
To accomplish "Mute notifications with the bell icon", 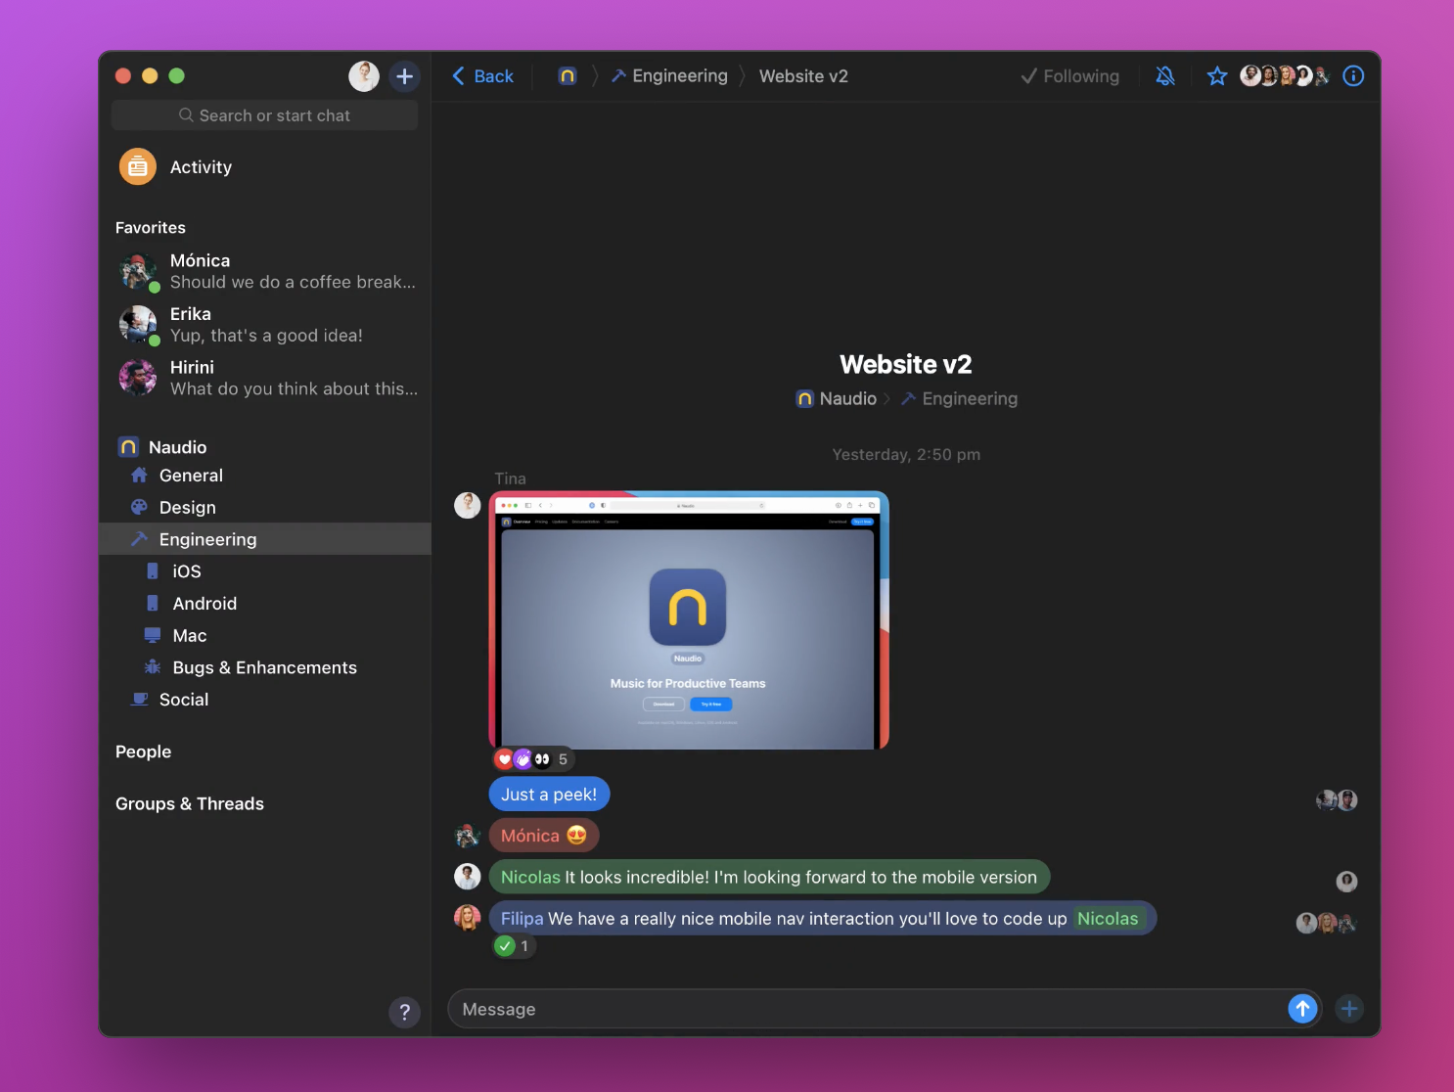I will (1164, 76).
